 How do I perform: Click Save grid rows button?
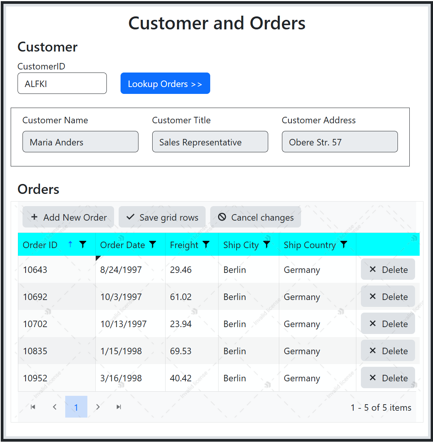tap(162, 217)
